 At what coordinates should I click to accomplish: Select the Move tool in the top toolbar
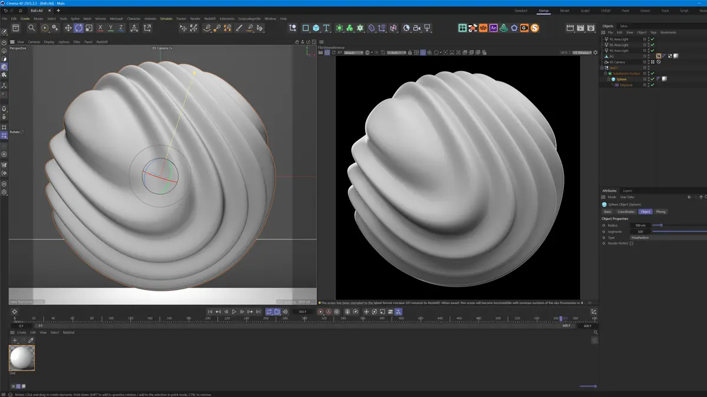tap(68, 28)
